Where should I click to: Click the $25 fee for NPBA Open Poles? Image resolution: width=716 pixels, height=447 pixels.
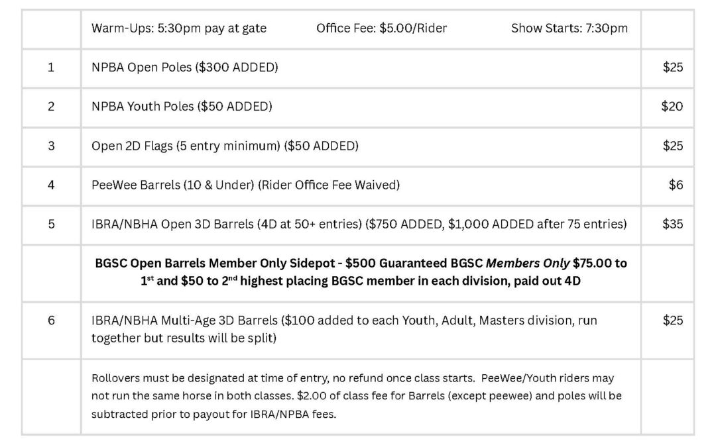click(672, 67)
